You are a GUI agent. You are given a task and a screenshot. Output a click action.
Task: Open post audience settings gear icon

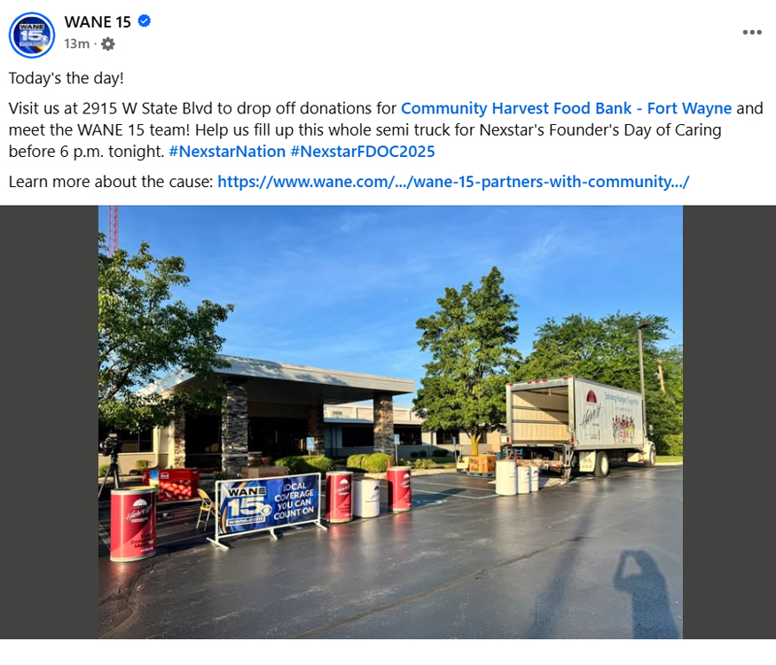(x=107, y=44)
